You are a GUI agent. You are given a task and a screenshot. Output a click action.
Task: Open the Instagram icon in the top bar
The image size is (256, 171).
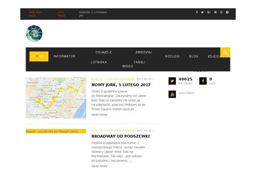pos(221,12)
